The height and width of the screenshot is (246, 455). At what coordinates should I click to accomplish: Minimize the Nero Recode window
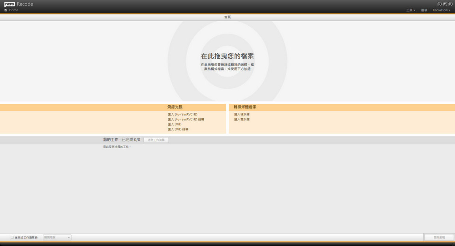point(439,4)
